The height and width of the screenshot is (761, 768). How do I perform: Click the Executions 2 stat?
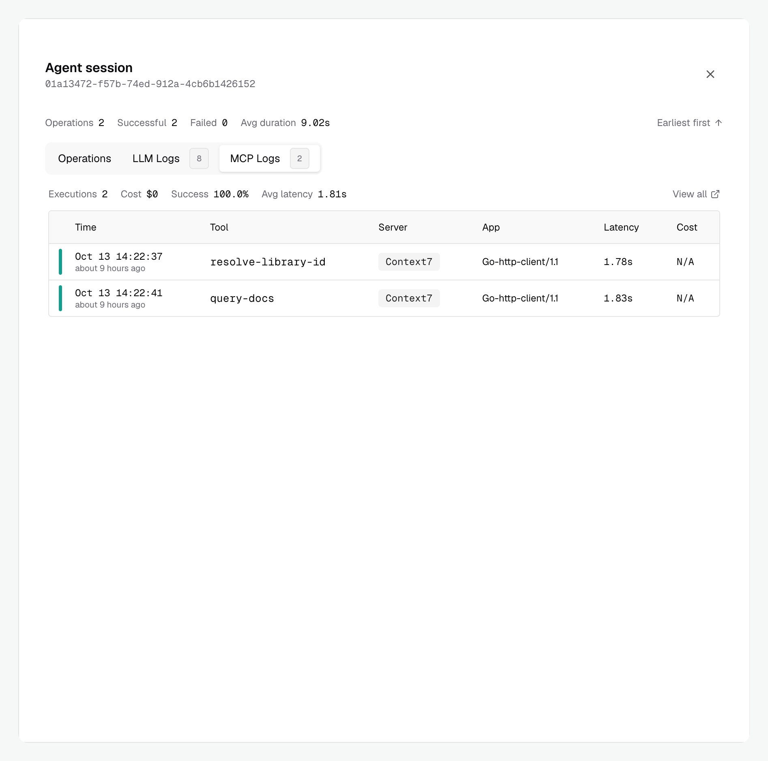(x=78, y=194)
